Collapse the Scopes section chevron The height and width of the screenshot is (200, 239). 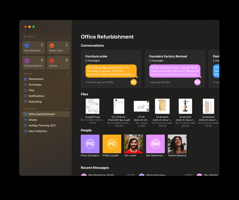pos(67,74)
